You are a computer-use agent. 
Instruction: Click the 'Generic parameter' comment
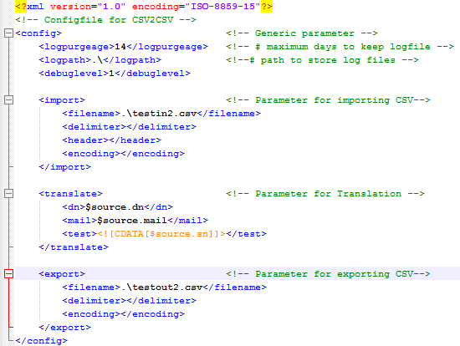[302, 33]
